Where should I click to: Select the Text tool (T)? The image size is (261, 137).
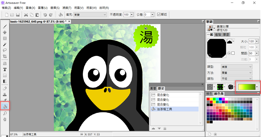click(x=5, y=69)
